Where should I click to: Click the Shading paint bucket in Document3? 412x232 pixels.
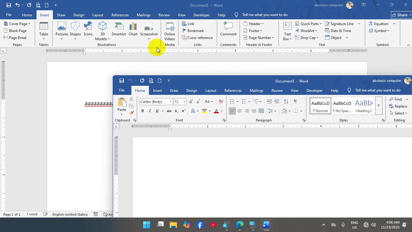click(284, 111)
